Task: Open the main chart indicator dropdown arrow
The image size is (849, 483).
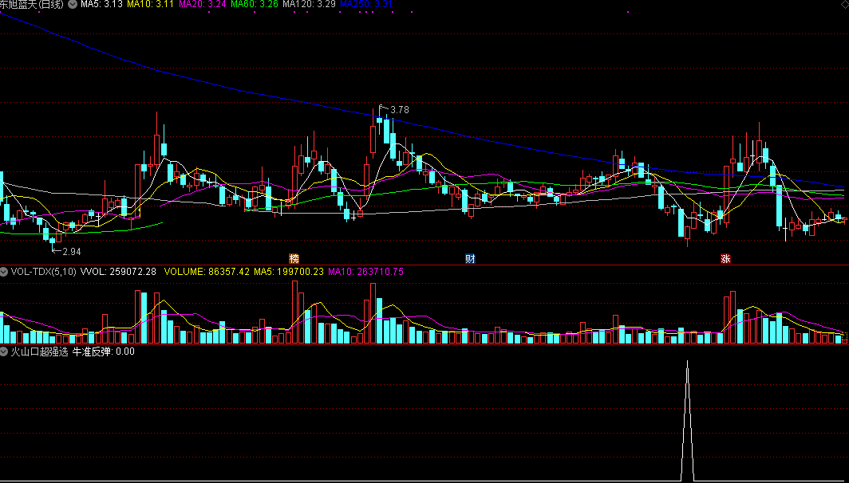Action: point(73,5)
